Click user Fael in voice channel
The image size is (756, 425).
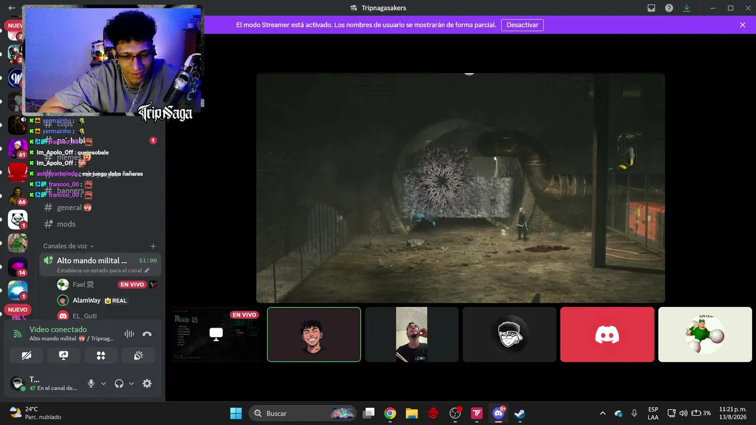(x=83, y=285)
